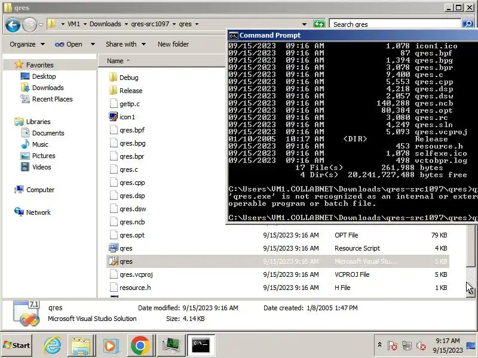478x358 pixels.
Task: Expand the Downloads breadcrumb dropdown arrow
Action: pyautogui.click(x=126, y=24)
